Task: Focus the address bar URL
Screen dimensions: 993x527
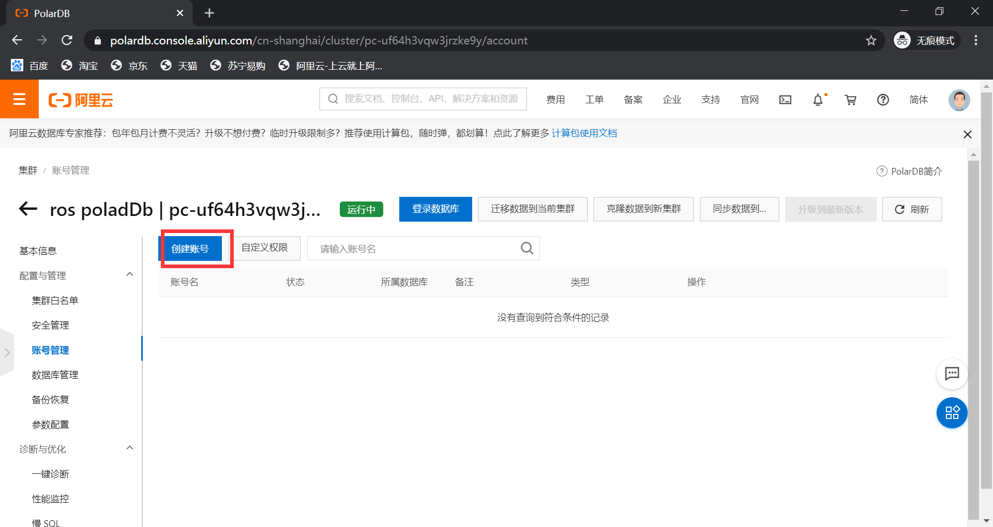Action: click(x=319, y=40)
